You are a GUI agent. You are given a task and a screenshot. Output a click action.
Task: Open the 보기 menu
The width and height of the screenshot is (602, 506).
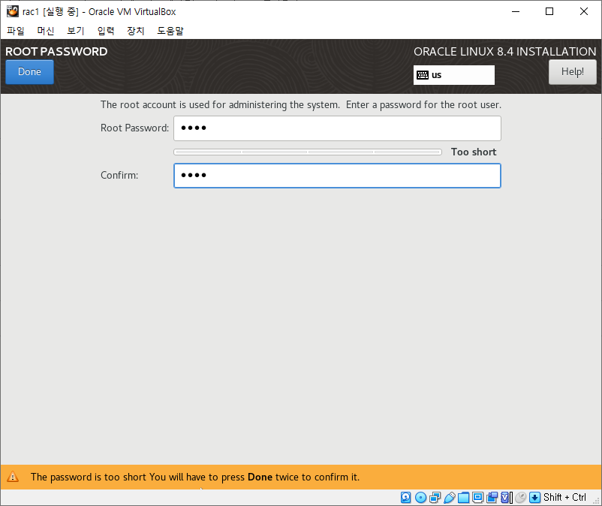coord(76,31)
